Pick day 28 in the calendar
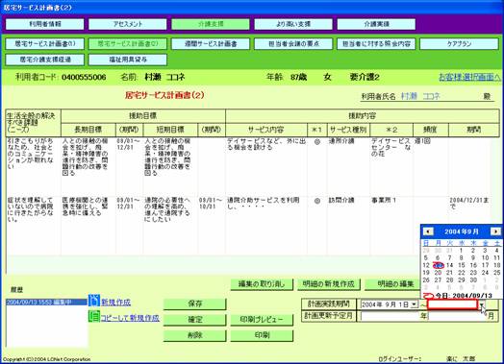 (449, 279)
